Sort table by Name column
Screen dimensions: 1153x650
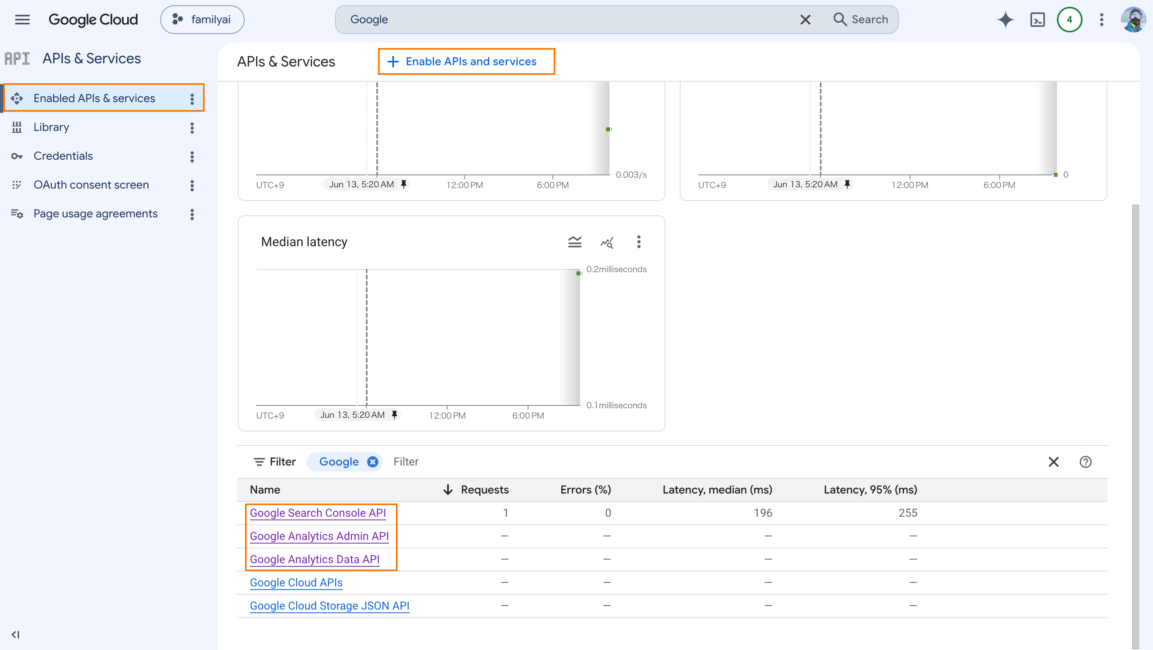pos(265,490)
